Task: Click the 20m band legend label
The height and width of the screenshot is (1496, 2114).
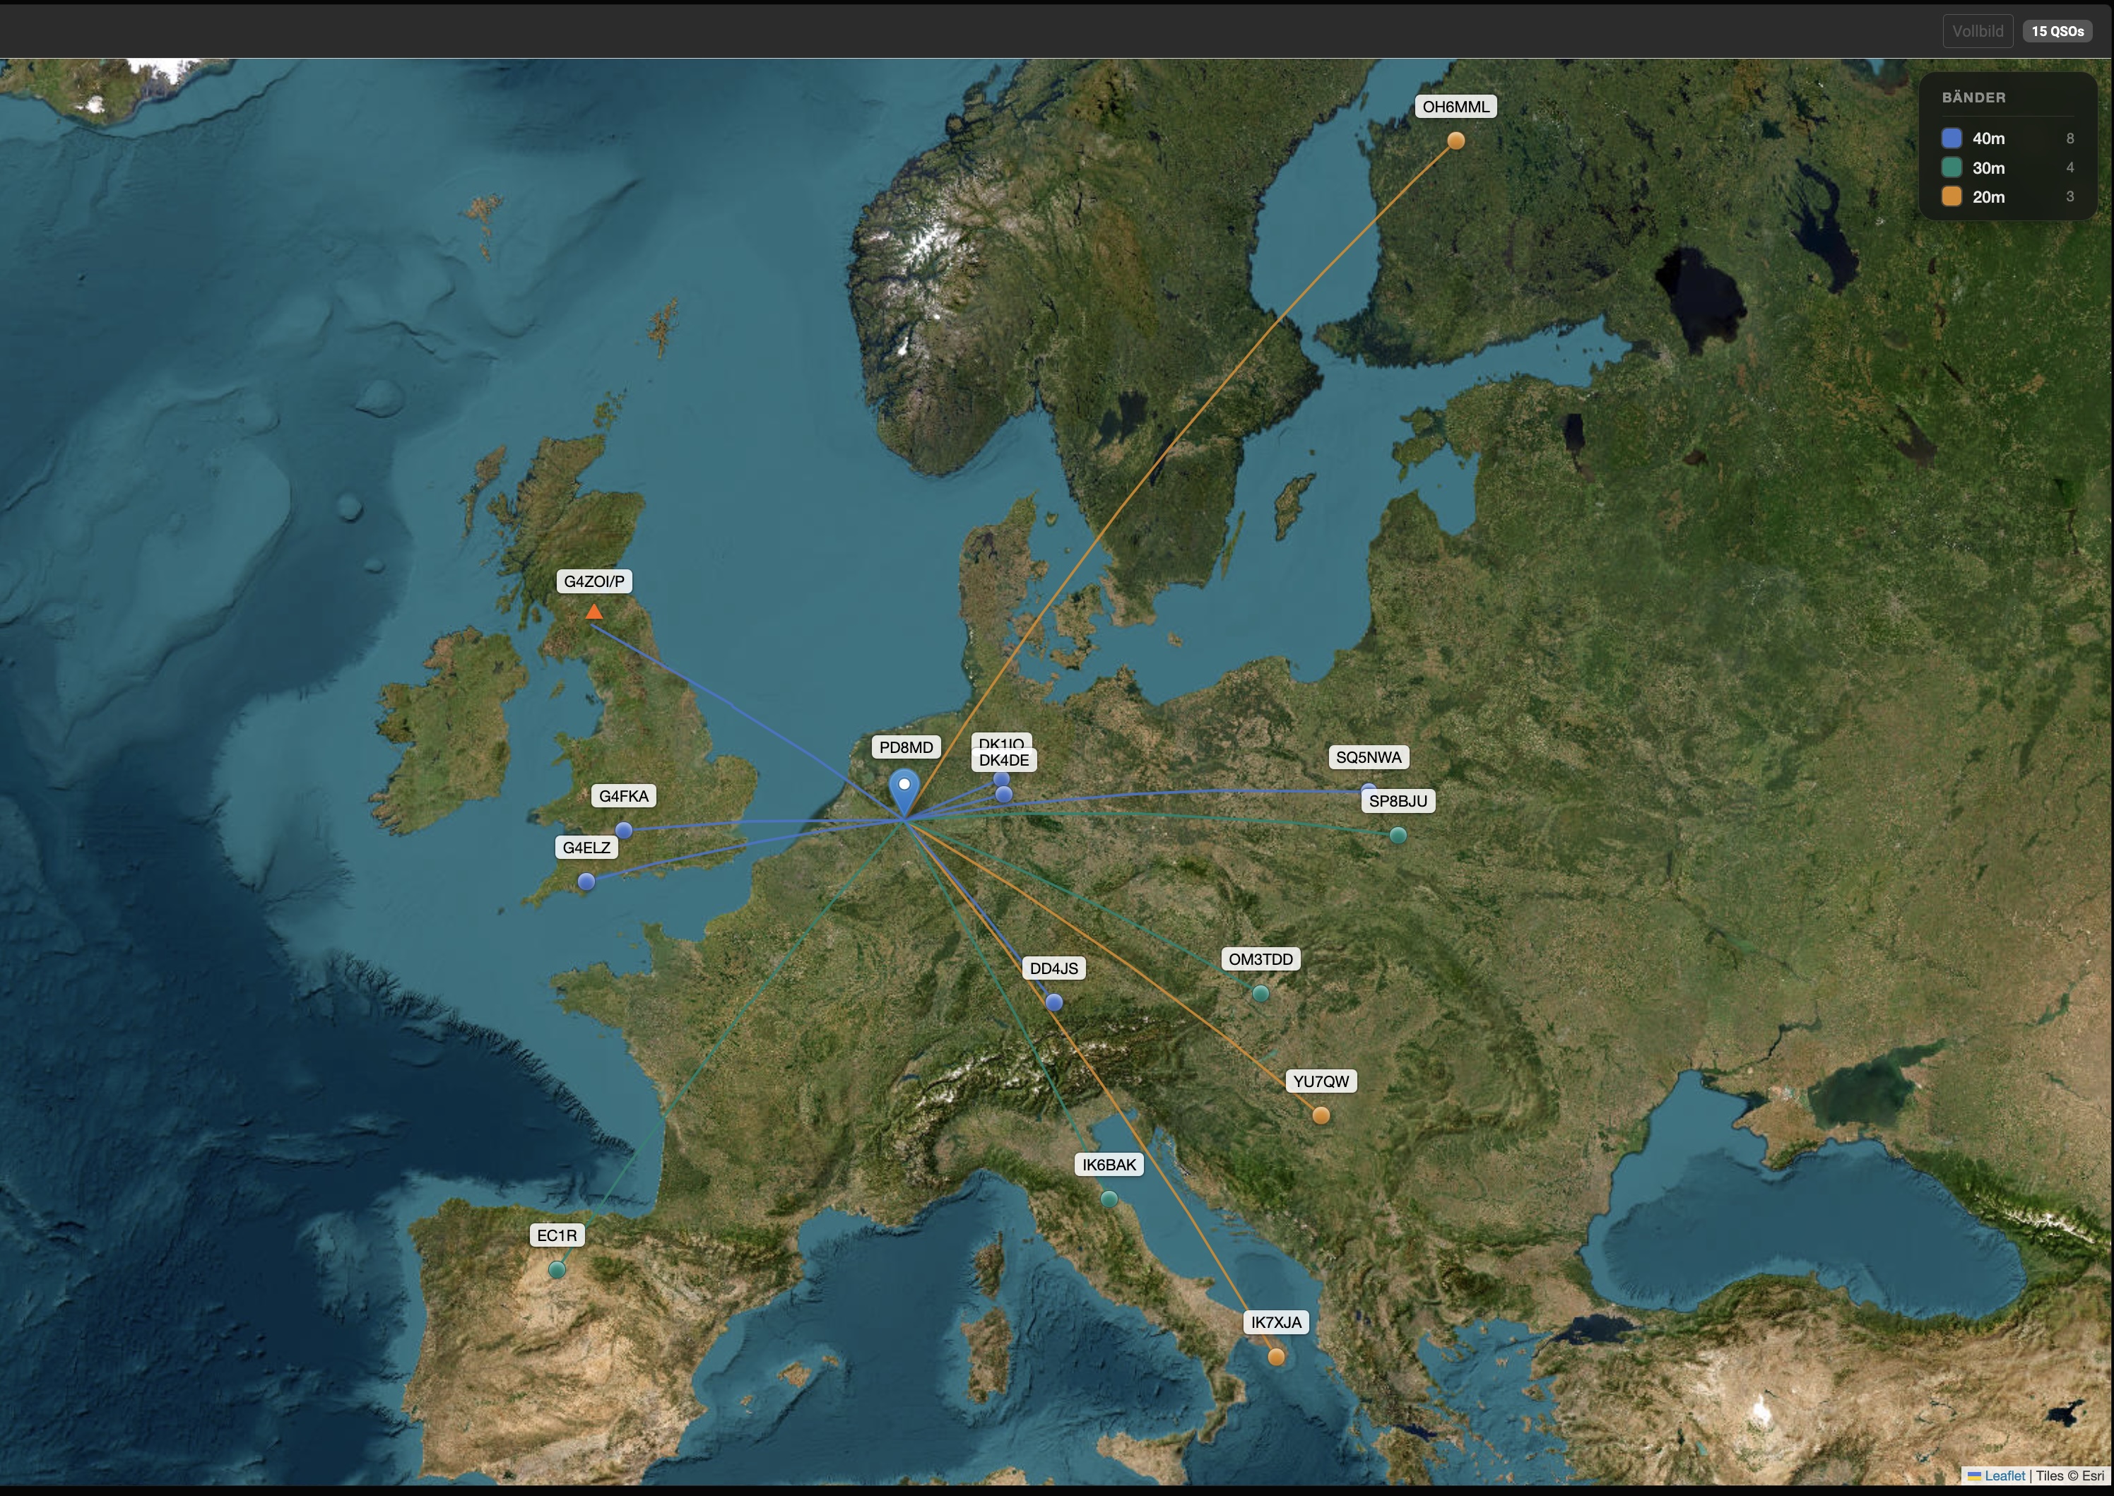Action: (1989, 196)
